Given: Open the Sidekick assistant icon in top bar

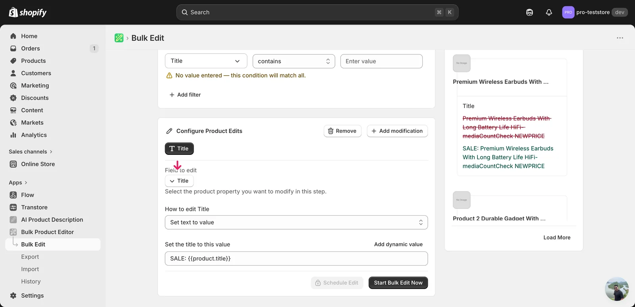Looking at the screenshot, I should click(x=529, y=12).
